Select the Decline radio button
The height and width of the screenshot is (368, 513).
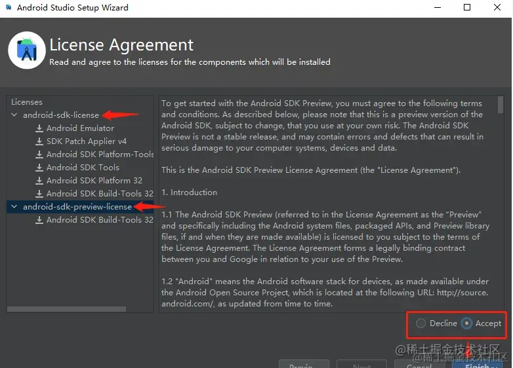(421, 323)
